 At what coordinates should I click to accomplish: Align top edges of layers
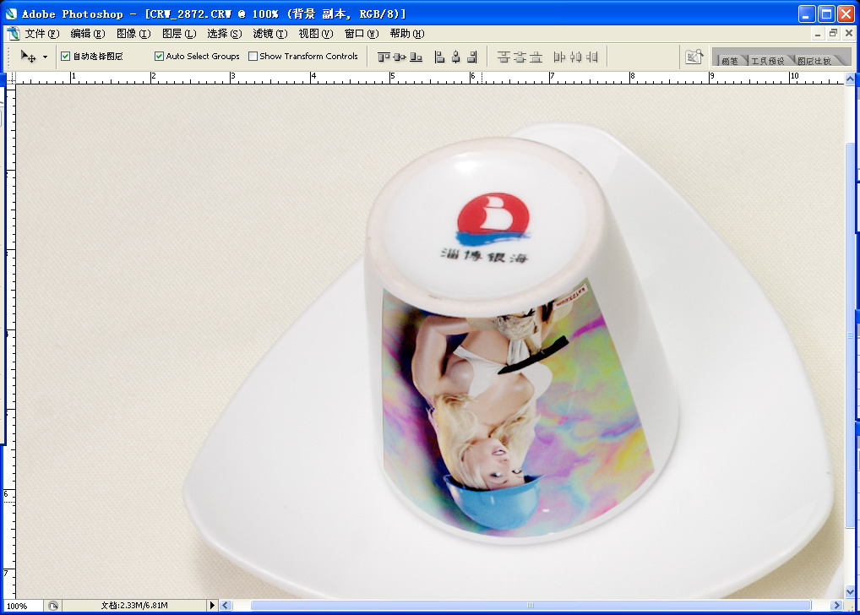pyautogui.click(x=384, y=57)
